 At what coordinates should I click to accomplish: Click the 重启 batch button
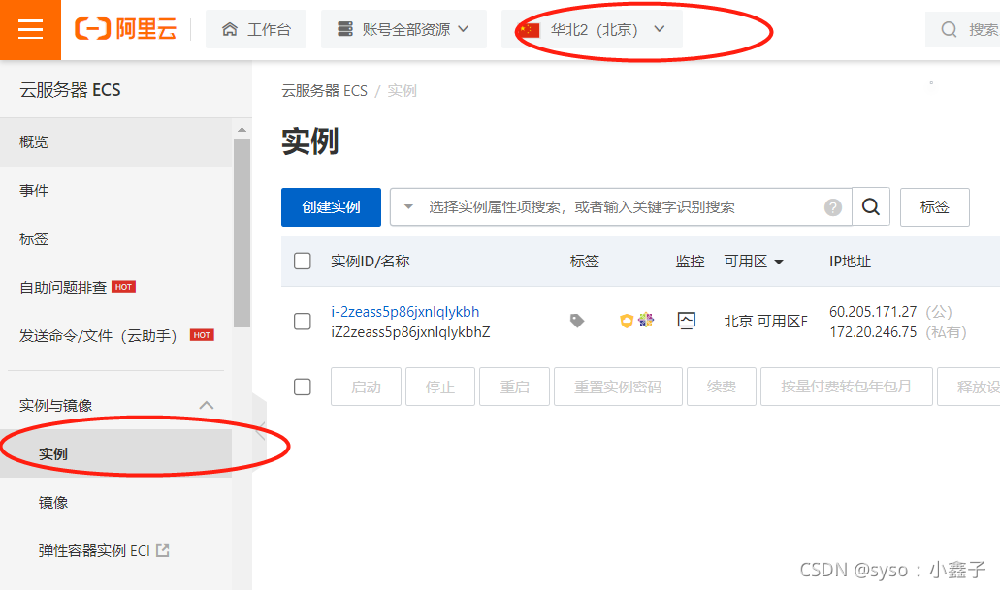pos(515,387)
